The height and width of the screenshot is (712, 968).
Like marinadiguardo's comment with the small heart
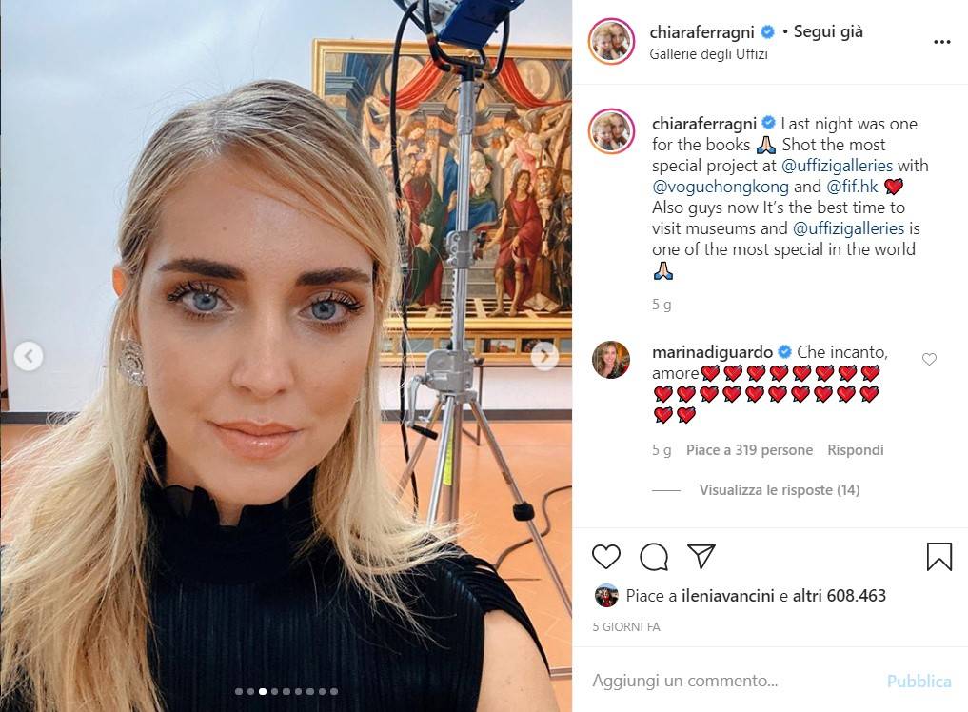click(x=929, y=359)
